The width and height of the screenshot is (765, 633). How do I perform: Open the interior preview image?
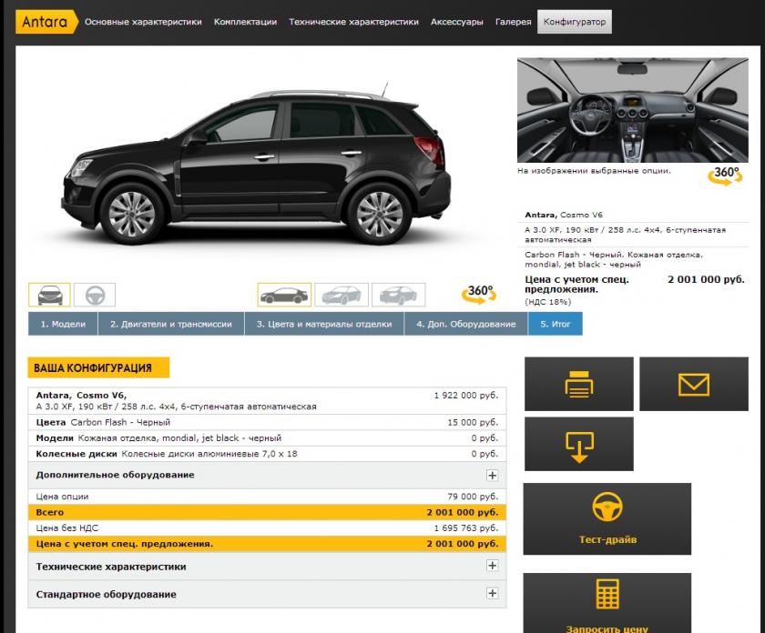(633, 110)
